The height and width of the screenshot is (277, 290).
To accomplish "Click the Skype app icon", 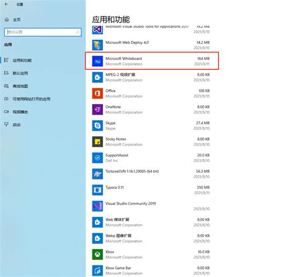I will coord(97,126).
